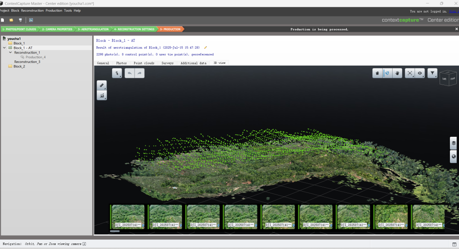Viewport: 459px width, 249px height.
Task: Open the Reconstruction menu
Action: pyautogui.click(x=32, y=10)
